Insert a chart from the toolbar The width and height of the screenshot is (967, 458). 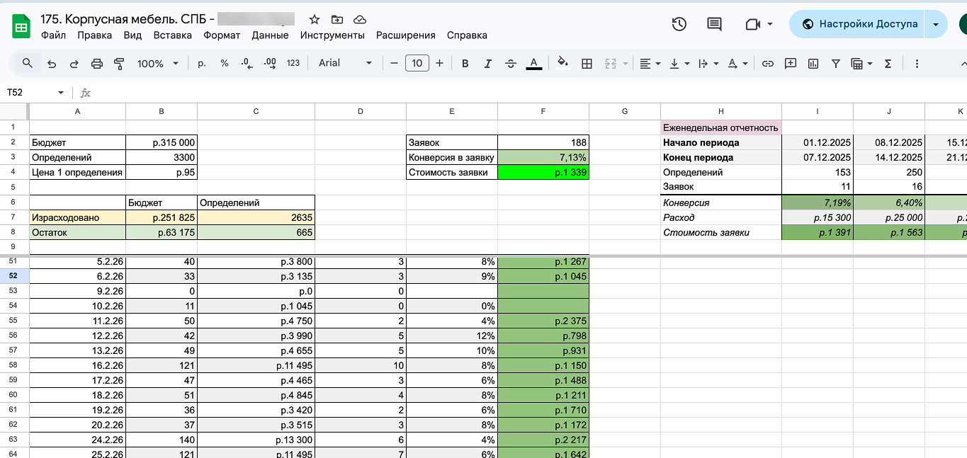(813, 64)
